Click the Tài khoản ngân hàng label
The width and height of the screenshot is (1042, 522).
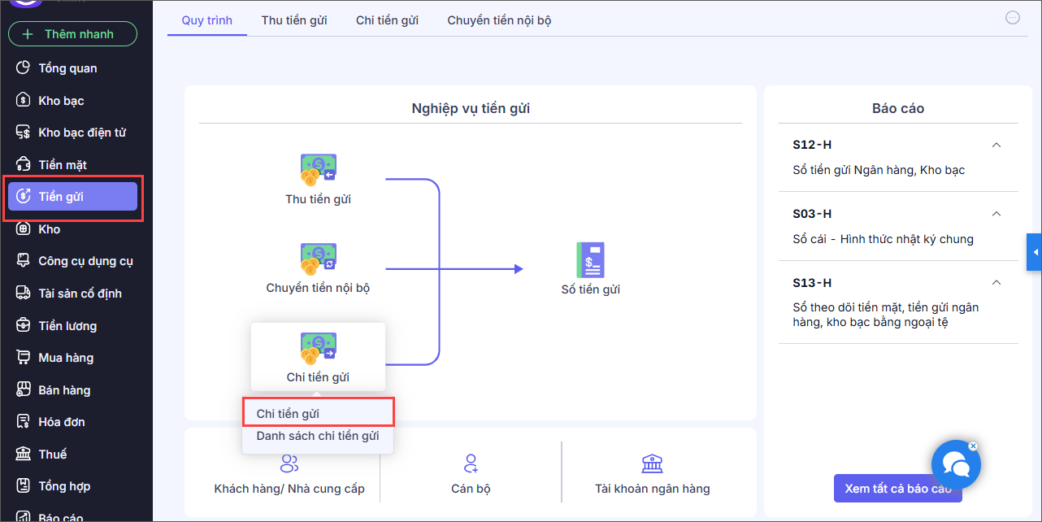652,489
